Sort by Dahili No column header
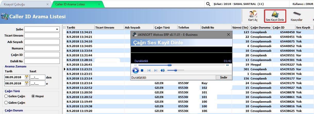 coord(216,28)
